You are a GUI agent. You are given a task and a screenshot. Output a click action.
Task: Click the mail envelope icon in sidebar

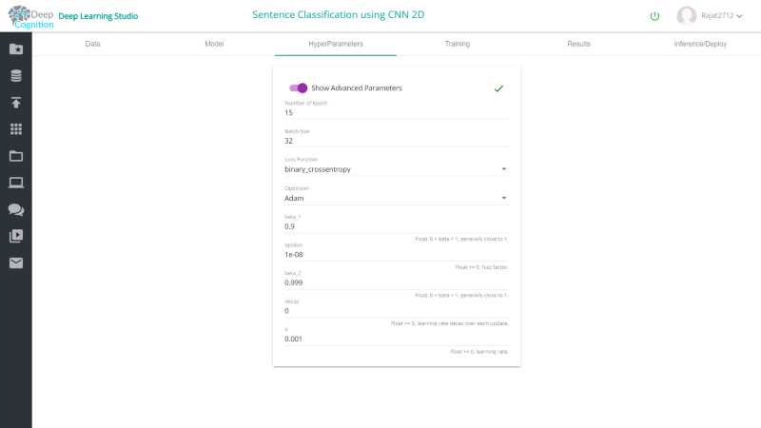pyautogui.click(x=16, y=263)
